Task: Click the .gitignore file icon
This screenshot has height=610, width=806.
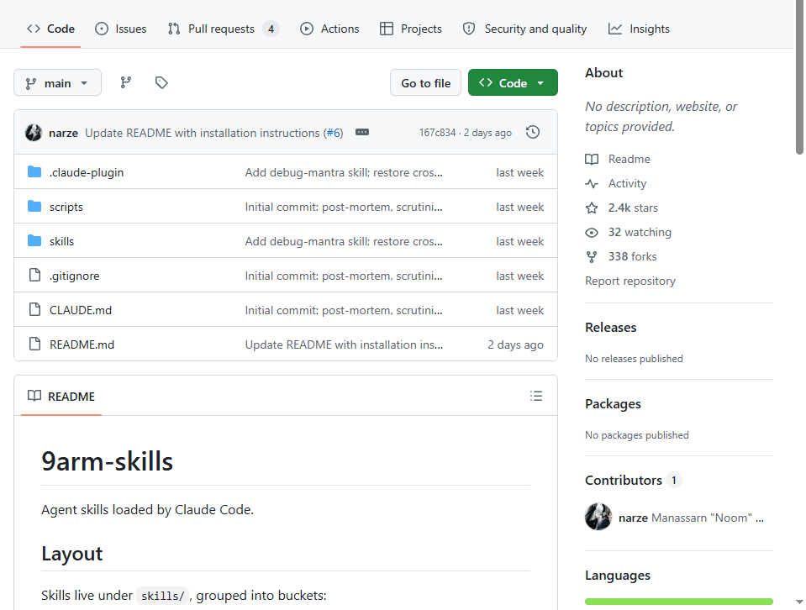Action: click(x=34, y=275)
